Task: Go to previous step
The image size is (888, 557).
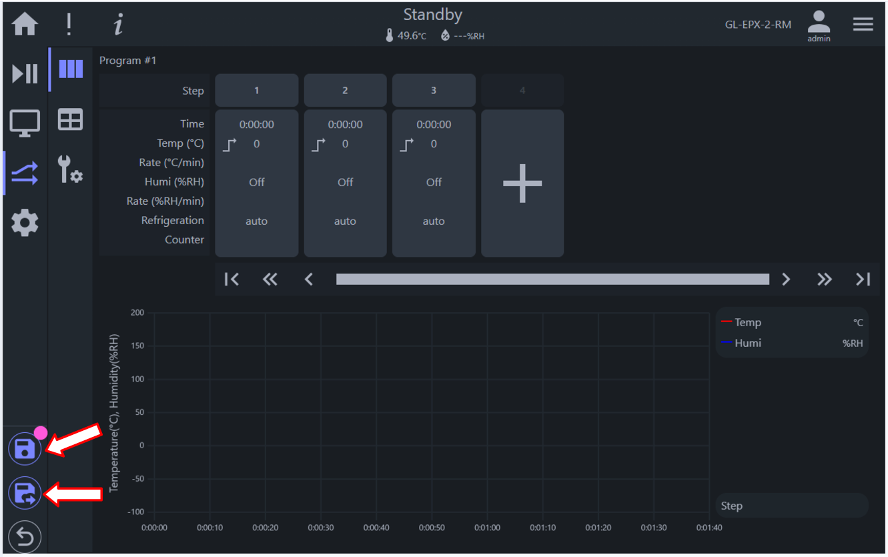Action: click(308, 280)
